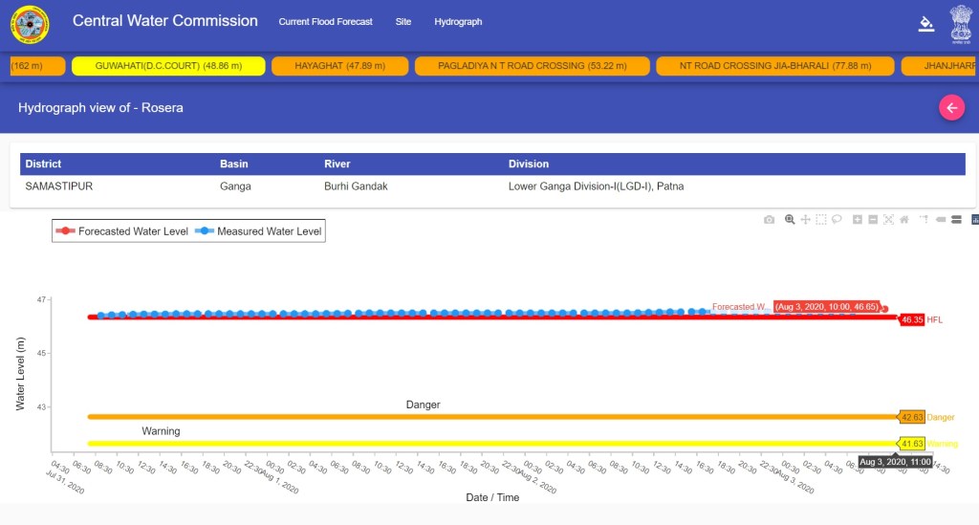Open the color theme paint bucket icon
Viewport: 979px width, 525px height.
(x=925, y=24)
